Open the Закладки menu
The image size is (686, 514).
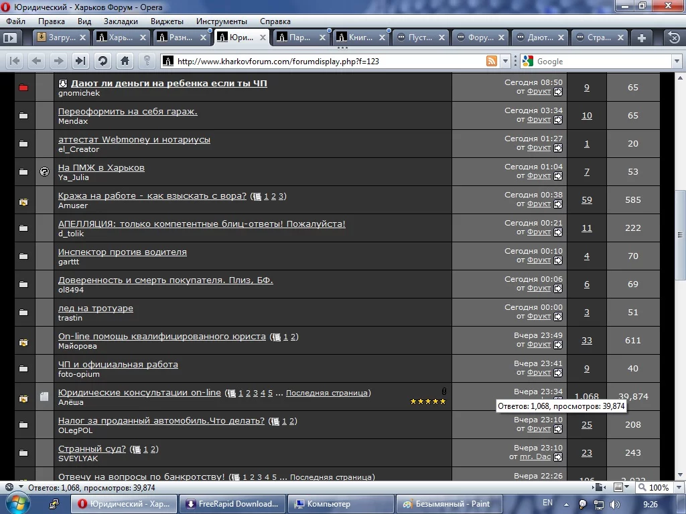pos(121,21)
